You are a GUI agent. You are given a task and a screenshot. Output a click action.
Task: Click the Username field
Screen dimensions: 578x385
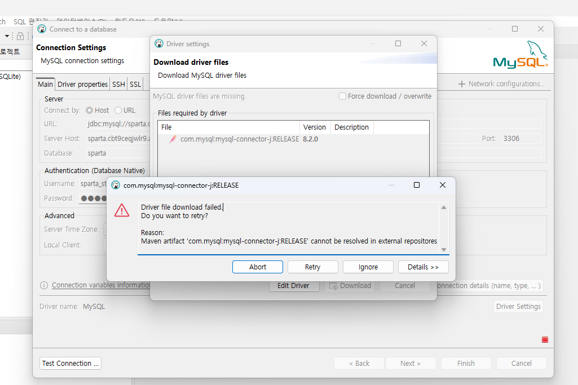point(93,183)
